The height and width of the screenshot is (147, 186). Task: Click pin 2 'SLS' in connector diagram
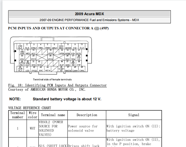27,46
